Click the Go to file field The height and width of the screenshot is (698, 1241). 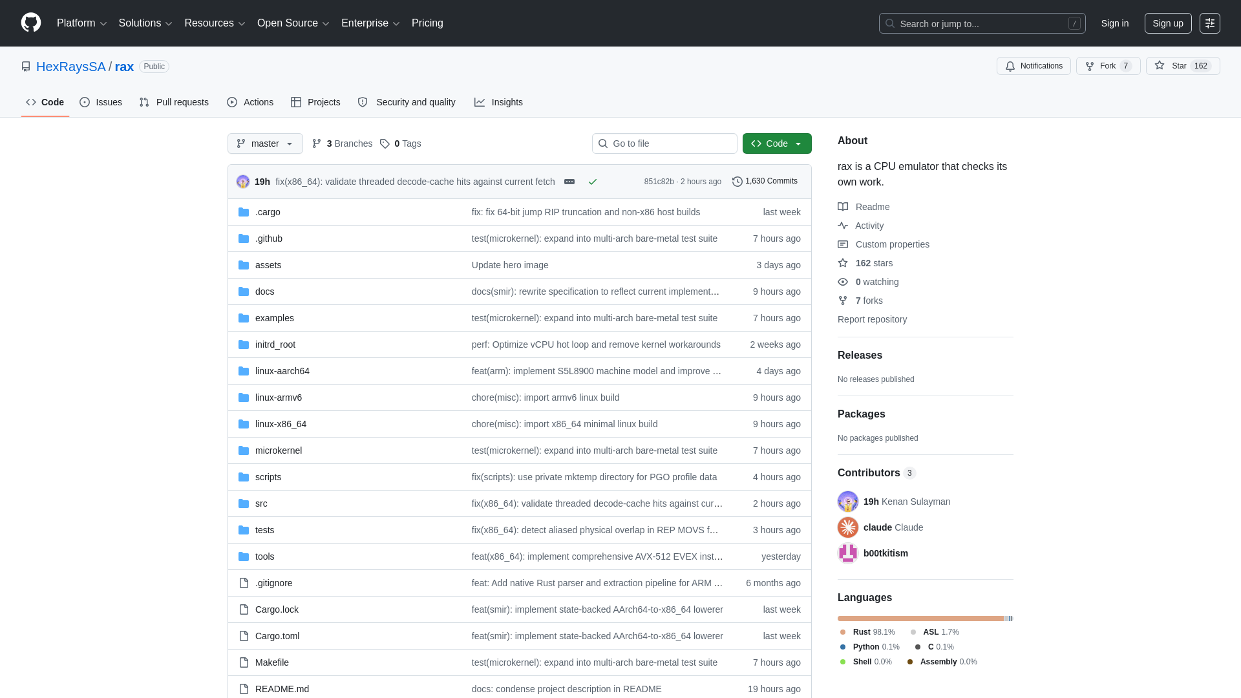coord(664,143)
